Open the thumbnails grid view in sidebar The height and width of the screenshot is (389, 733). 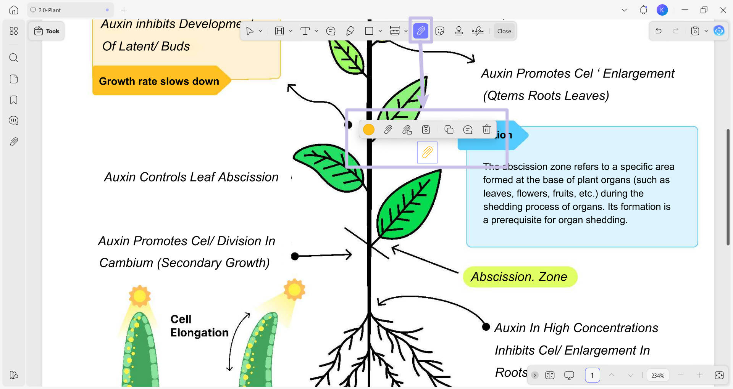point(14,31)
